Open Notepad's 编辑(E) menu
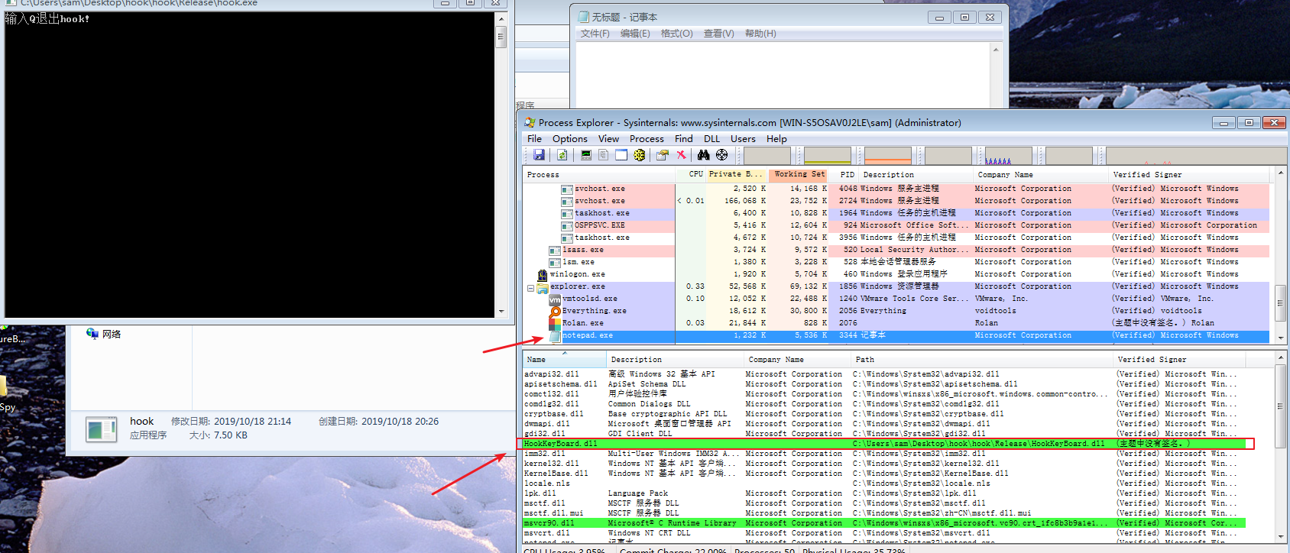The width and height of the screenshot is (1290, 553). pyautogui.click(x=635, y=34)
